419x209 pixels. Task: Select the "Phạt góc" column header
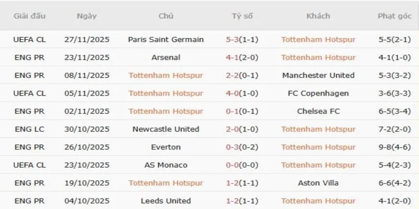pos(393,16)
